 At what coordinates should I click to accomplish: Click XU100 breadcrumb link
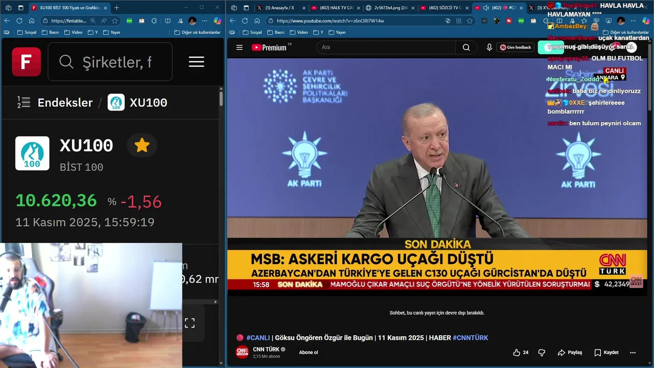tap(137, 102)
